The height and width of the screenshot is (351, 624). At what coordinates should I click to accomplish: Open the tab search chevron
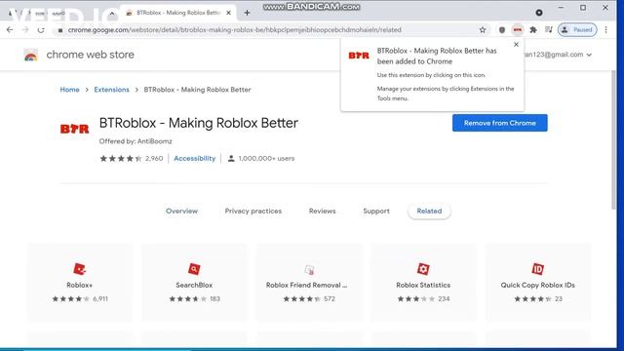click(x=112, y=13)
